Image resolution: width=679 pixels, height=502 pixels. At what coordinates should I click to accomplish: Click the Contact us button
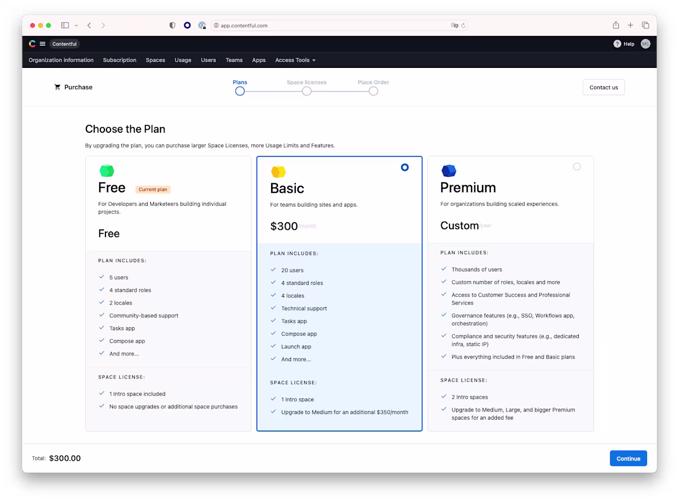tap(604, 87)
